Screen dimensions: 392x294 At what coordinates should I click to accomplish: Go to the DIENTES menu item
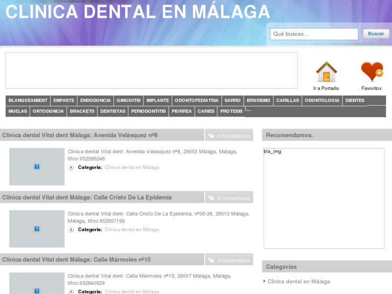click(x=355, y=100)
